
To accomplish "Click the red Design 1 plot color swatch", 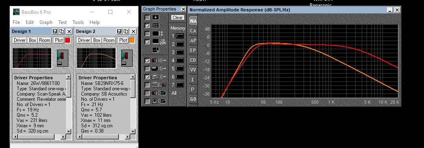I will pyautogui.click(x=67, y=40).
